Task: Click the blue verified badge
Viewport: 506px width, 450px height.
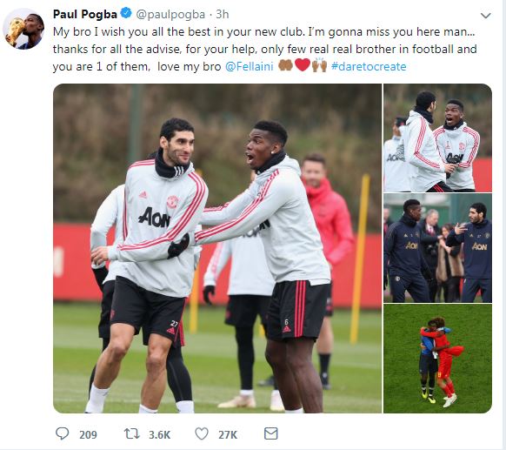Action: pos(126,14)
